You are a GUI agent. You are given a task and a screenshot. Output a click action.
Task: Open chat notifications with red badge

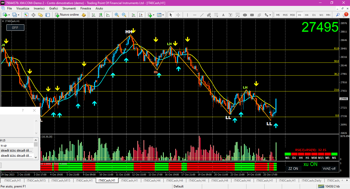[x=345, y=15]
